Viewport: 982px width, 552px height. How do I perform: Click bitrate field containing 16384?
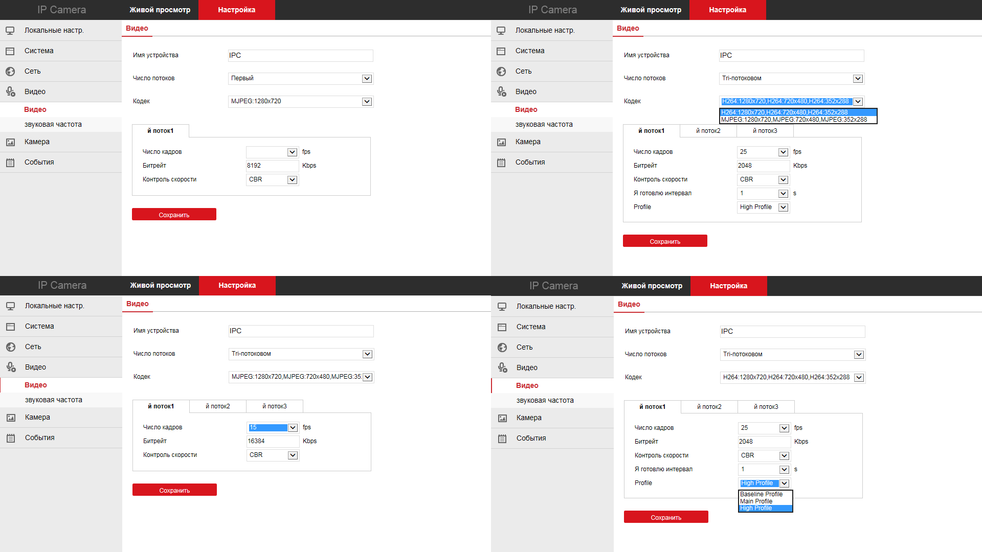[273, 441]
